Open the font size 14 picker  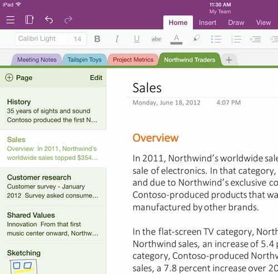click(x=77, y=39)
